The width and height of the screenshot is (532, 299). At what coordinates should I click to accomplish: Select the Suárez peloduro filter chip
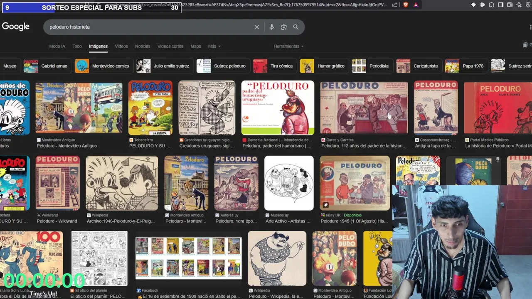tap(222, 66)
